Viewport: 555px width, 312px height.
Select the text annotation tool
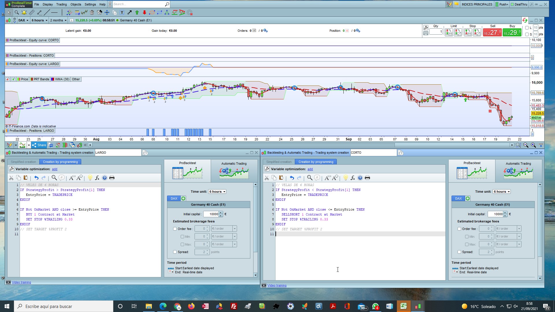point(122,12)
